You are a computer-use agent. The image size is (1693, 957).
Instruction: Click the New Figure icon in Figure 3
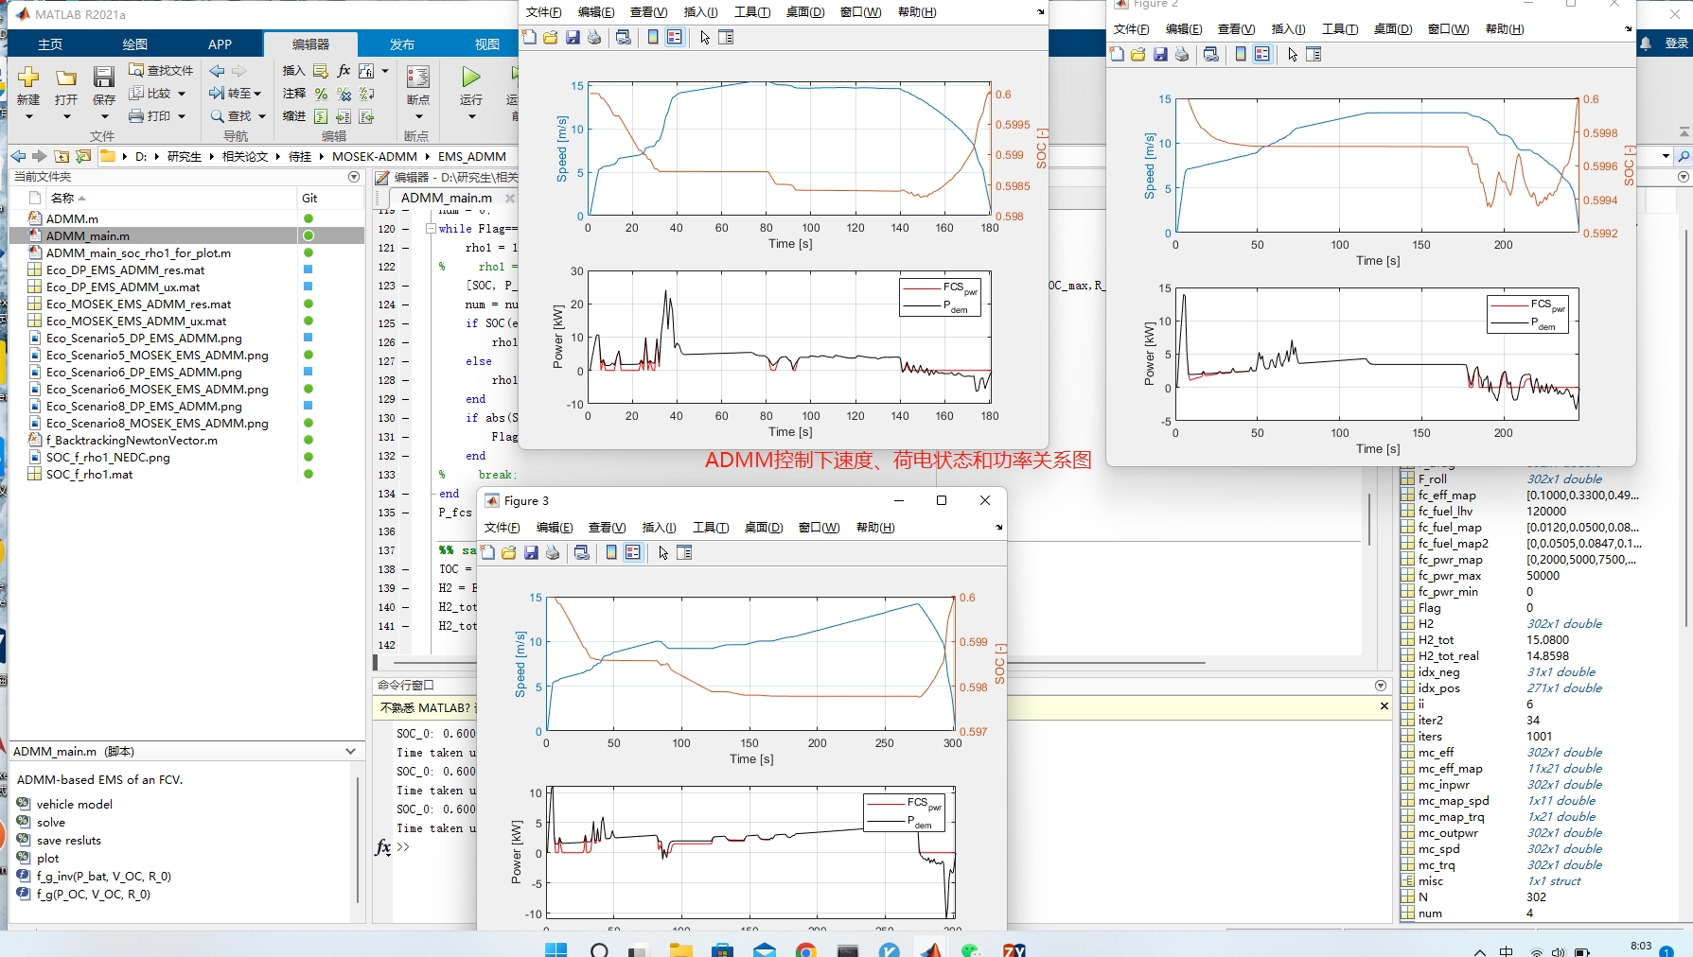(x=487, y=553)
